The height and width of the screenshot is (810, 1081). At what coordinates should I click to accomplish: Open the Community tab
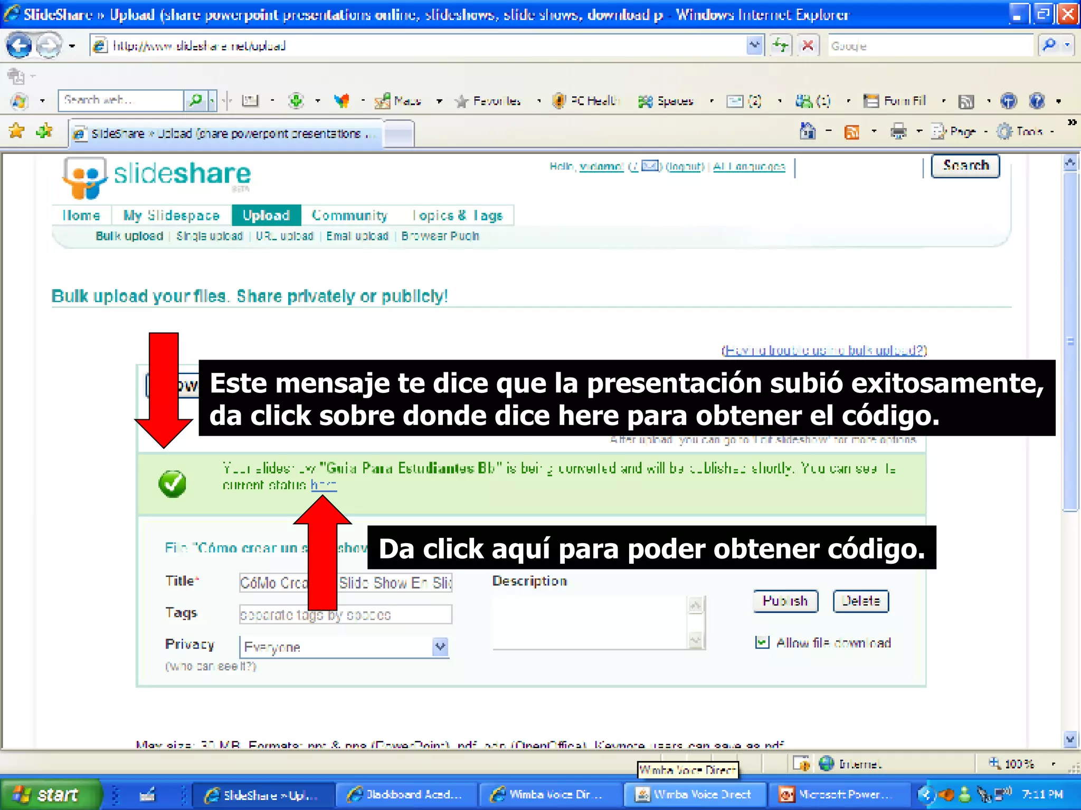[x=349, y=215]
